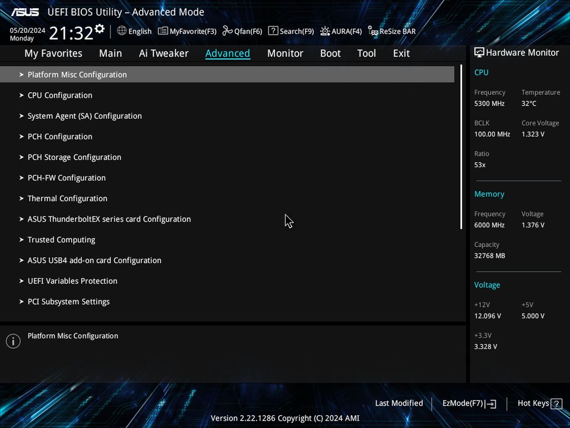Open Search(F9)
Image resolution: width=570 pixels, height=428 pixels.
[291, 31]
